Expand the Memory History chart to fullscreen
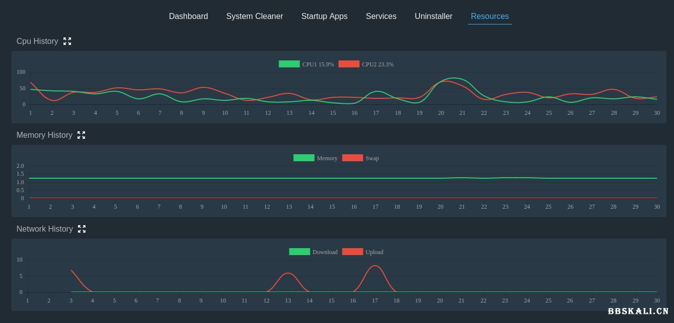674x323 pixels. 81,135
